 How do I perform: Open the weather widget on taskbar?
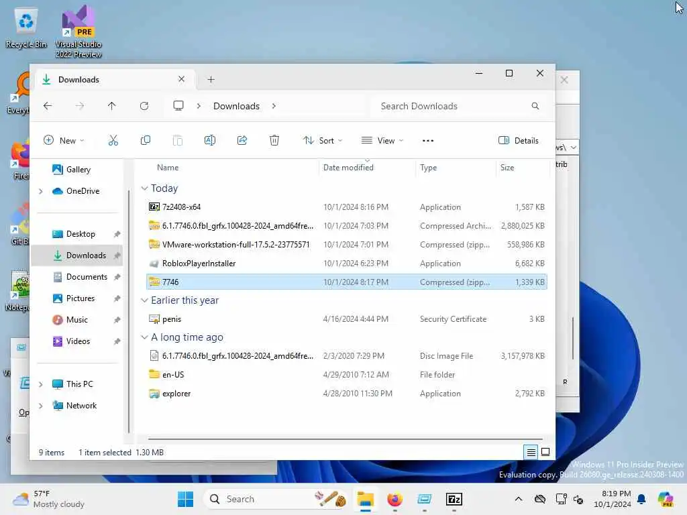pyautogui.click(x=49, y=499)
